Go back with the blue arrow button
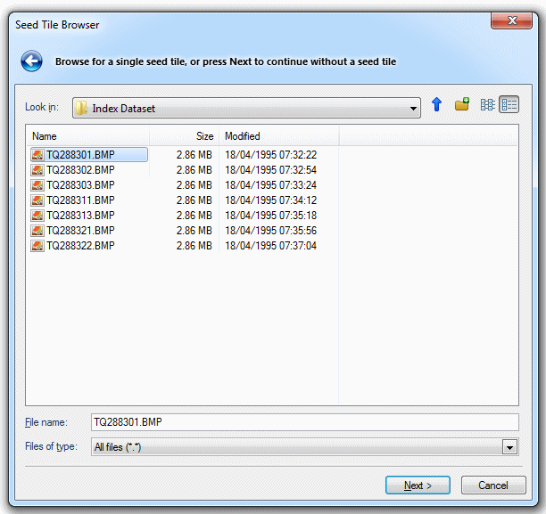Viewport: 546px width, 514px height. click(32, 61)
